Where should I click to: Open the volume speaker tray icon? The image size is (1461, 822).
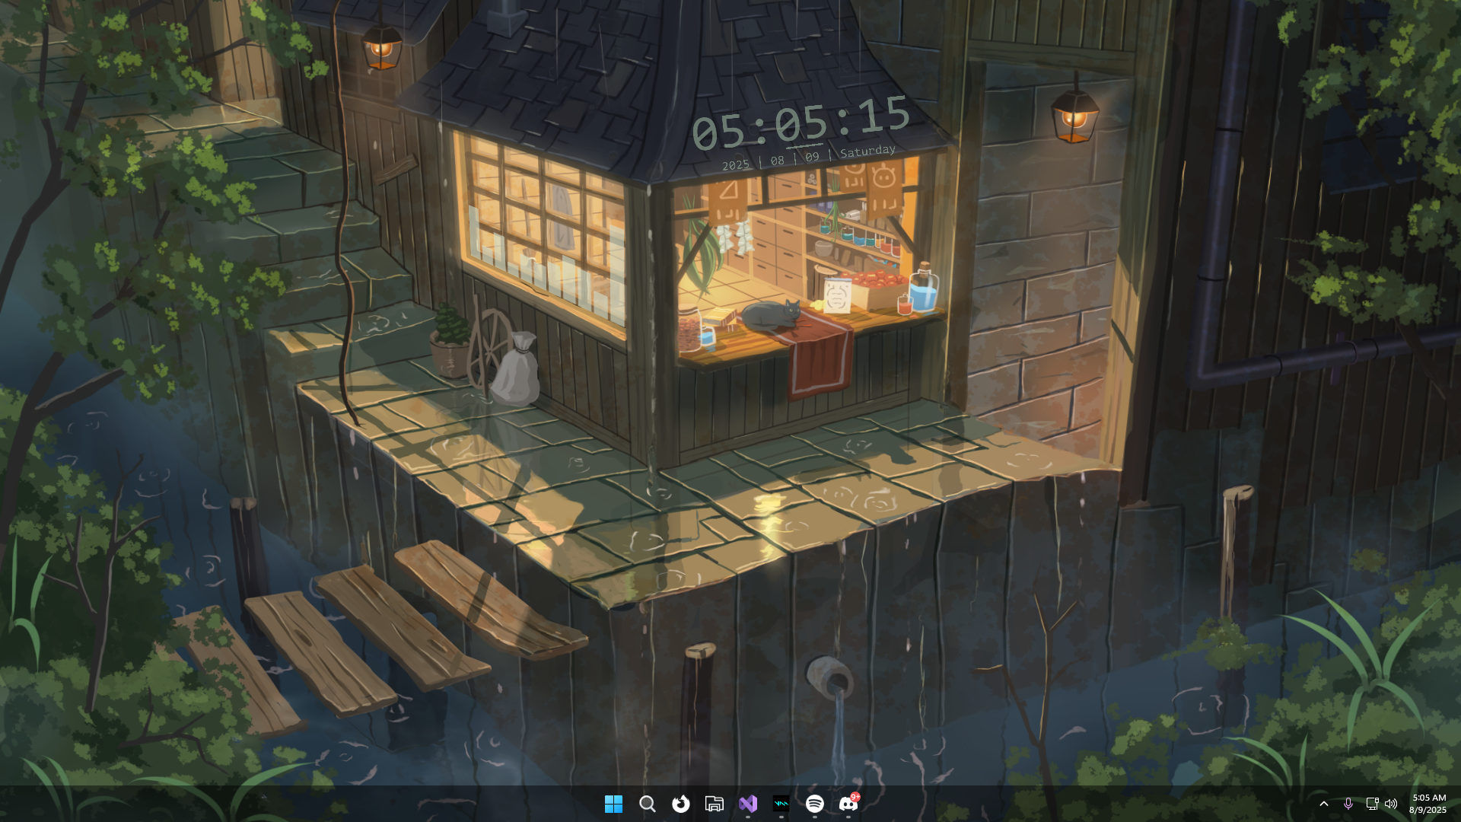[1391, 804]
